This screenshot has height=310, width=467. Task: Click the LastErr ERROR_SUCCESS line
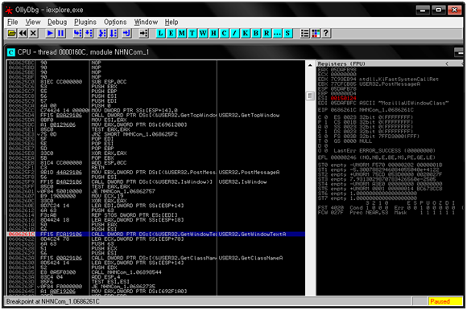point(384,150)
